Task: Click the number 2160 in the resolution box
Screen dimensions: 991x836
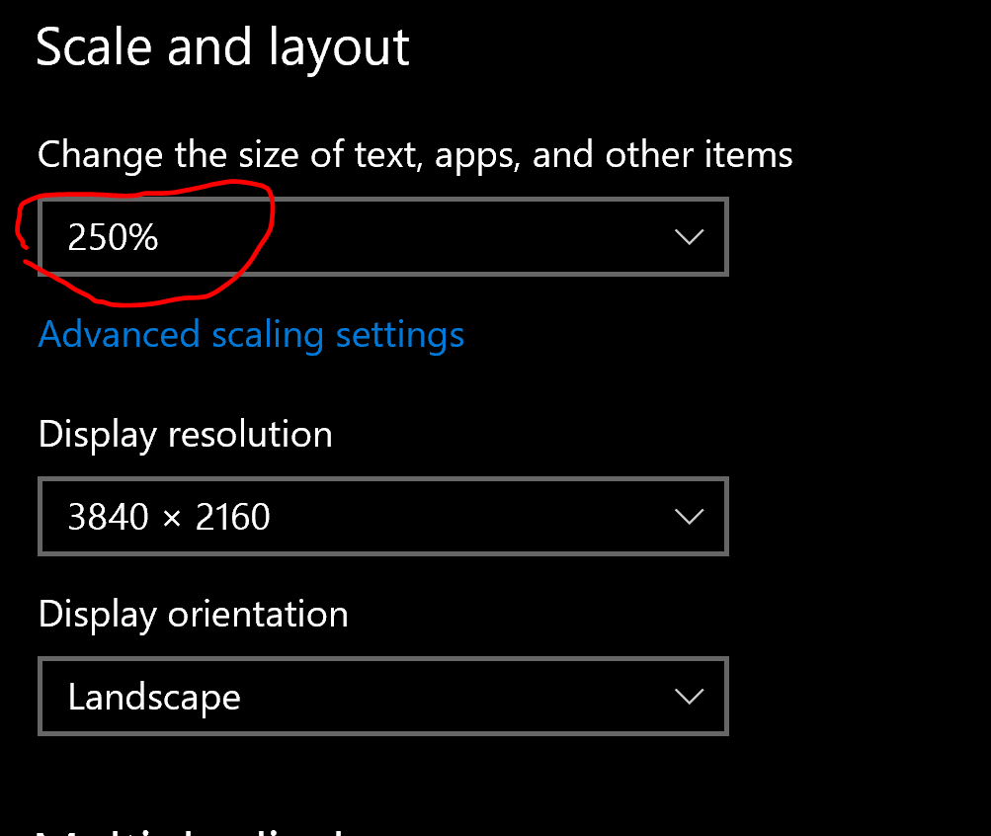Action: point(233,517)
